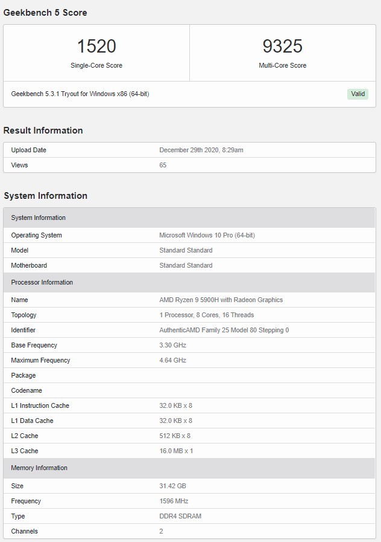This screenshot has height=542, width=381.
Task: Click the Base Frequency label
Action: [34, 345]
